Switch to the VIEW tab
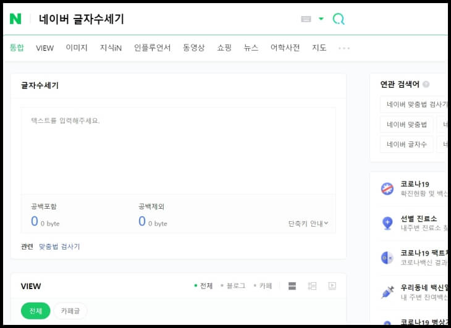This screenshot has width=451, height=328. point(44,48)
